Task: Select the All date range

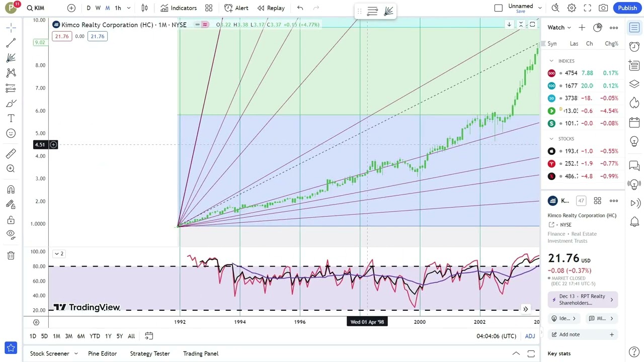Action: (131, 336)
